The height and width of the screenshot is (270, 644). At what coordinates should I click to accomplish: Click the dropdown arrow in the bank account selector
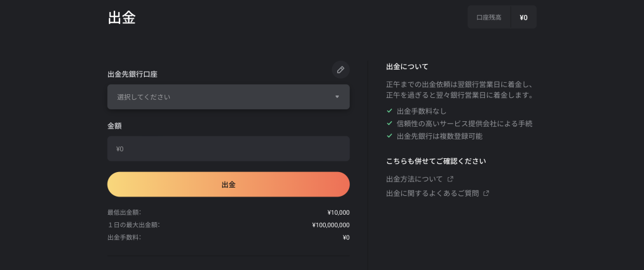click(337, 97)
